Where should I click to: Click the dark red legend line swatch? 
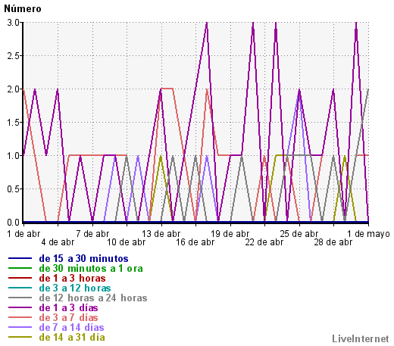pyautogui.click(x=20, y=278)
